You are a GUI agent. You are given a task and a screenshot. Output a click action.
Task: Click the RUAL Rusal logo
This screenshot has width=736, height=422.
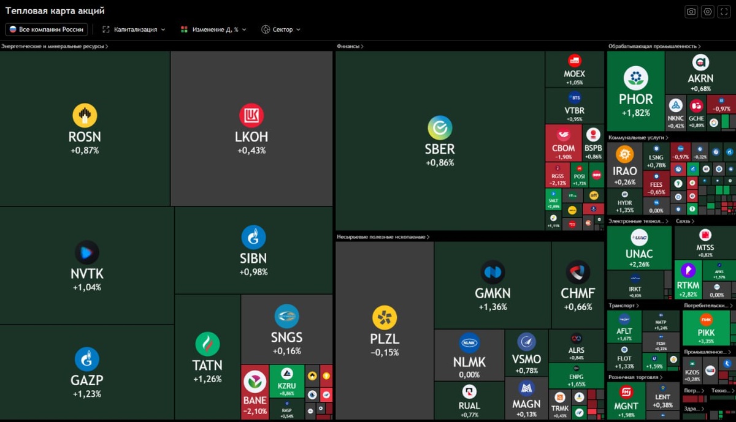click(469, 392)
